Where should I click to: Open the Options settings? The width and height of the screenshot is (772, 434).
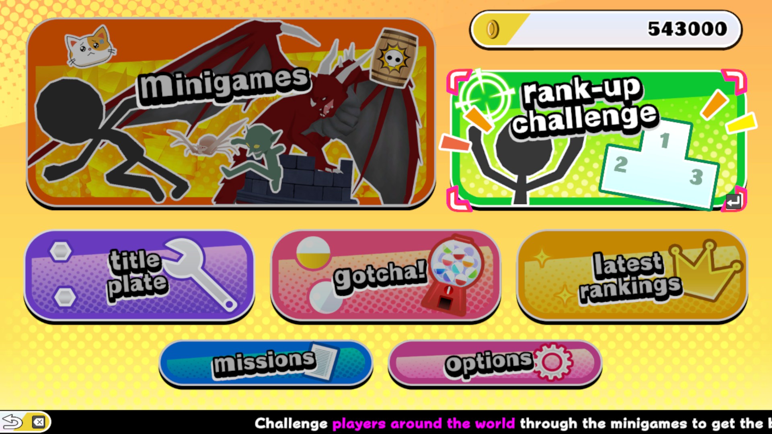(x=495, y=363)
